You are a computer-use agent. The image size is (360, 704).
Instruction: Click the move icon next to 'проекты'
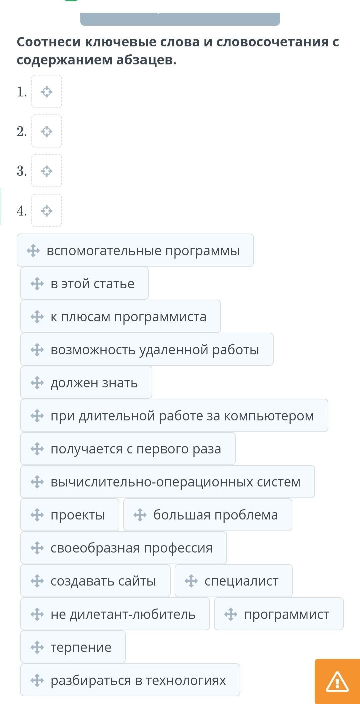[37, 514]
